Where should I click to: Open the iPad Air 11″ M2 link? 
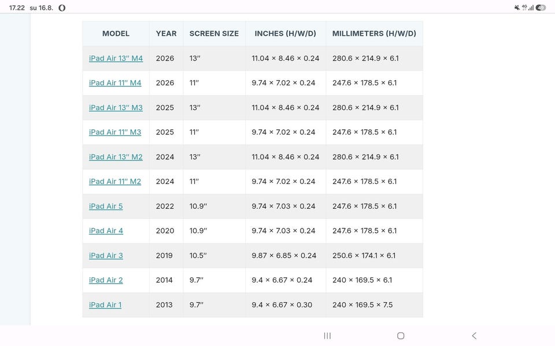pos(115,182)
